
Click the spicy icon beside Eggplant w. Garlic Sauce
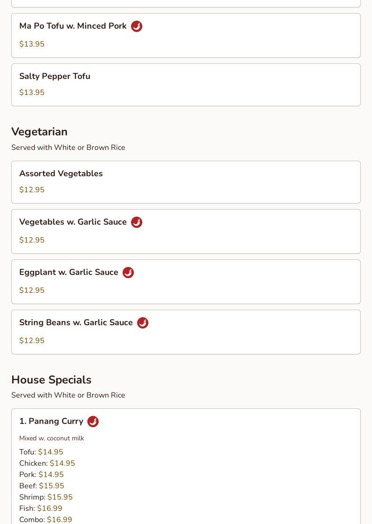[x=128, y=273]
